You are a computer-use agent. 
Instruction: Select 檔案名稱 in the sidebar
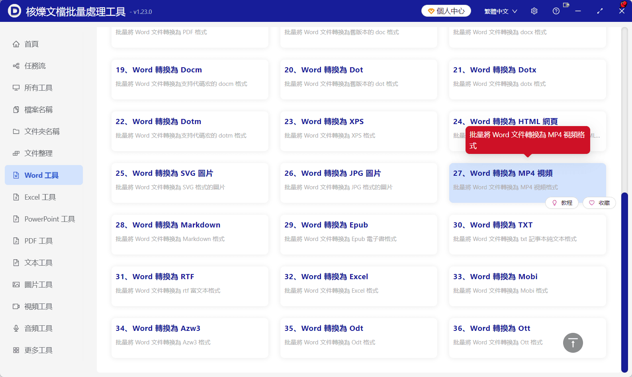tap(44, 110)
